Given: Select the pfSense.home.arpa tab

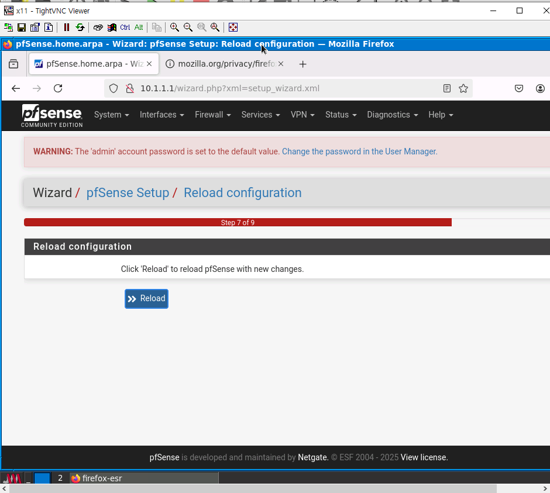Looking at the screenshot, I should pos(93,64).
